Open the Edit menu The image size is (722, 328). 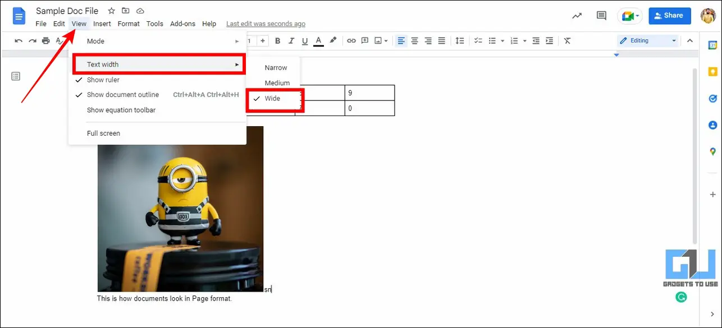point(59,24)
